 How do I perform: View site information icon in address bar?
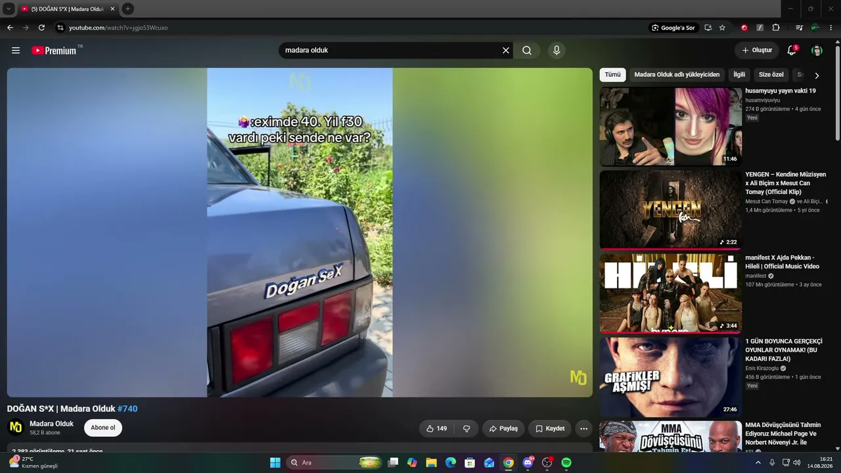coord(60,28)
